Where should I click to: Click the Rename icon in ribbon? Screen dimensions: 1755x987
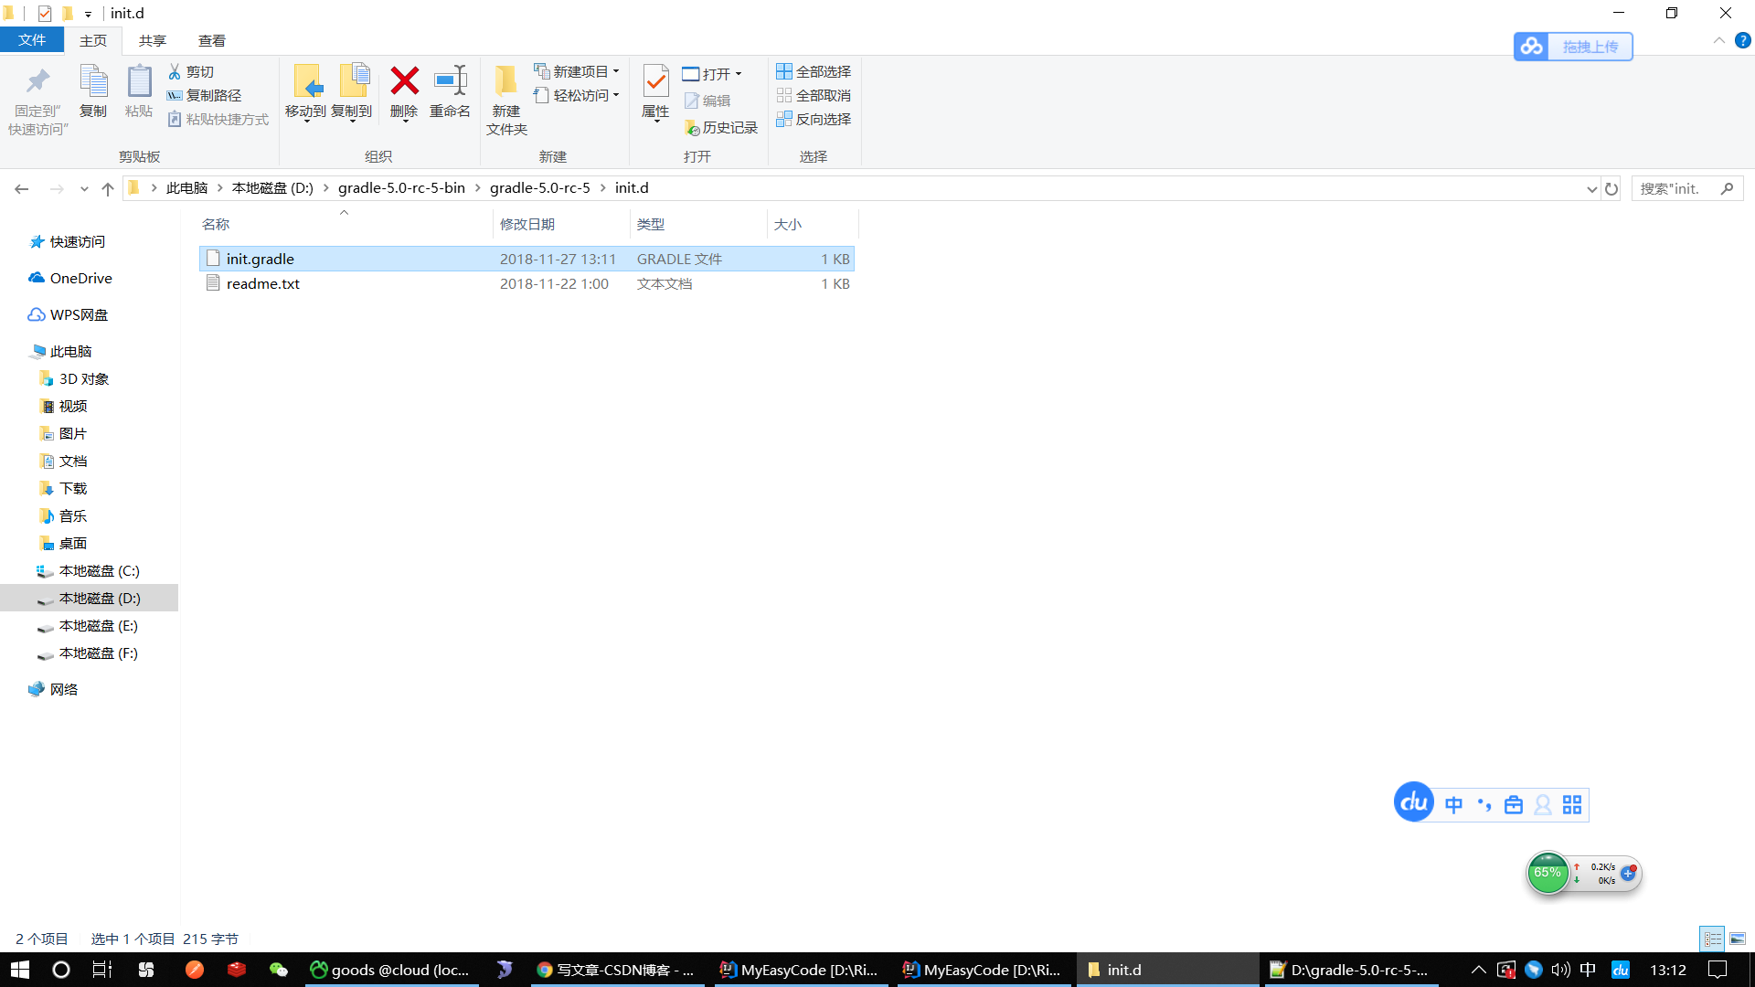pyautogui.click(x=450, y=82)
